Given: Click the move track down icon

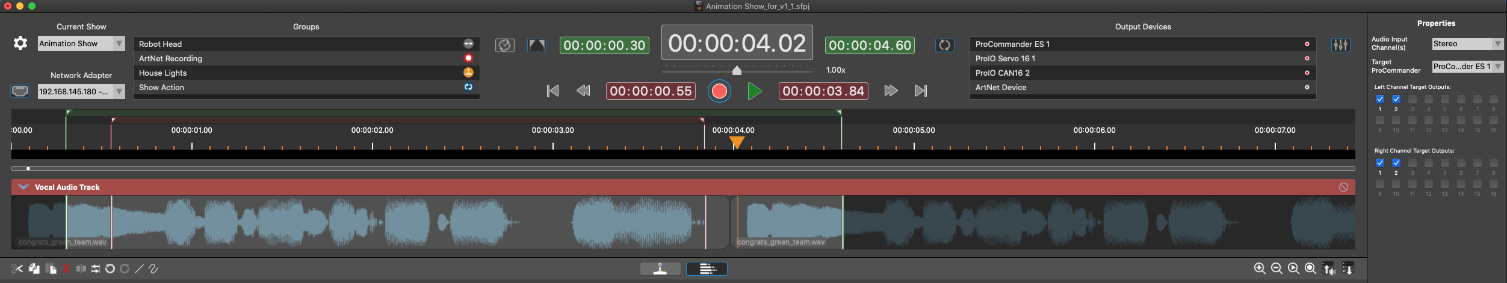Looking at the screenshot, I should coord(1348,269).
